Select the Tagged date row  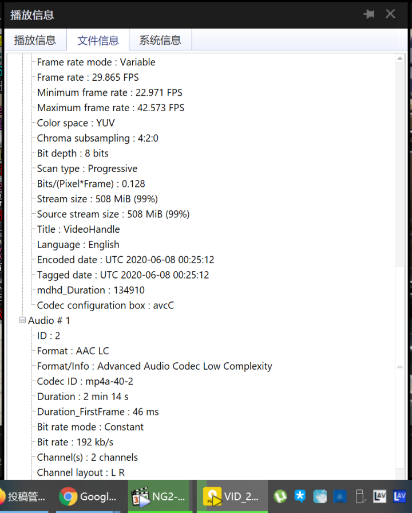(x=123, y=275)
